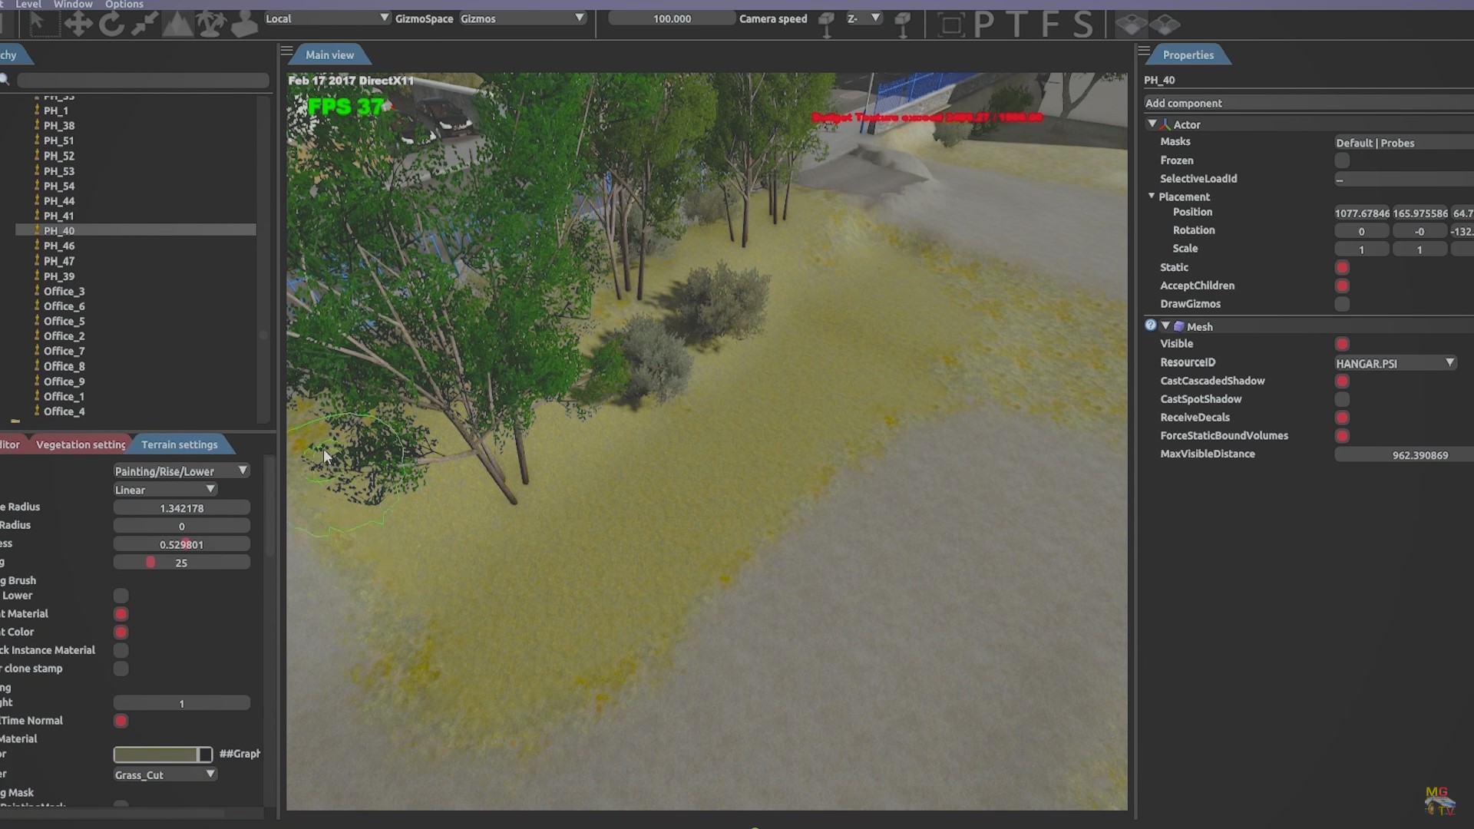The width and height of the screenshot is (1474, 829).
Task: Click the MaxVisibleDistance value field
Action: tap(1404, 455)
